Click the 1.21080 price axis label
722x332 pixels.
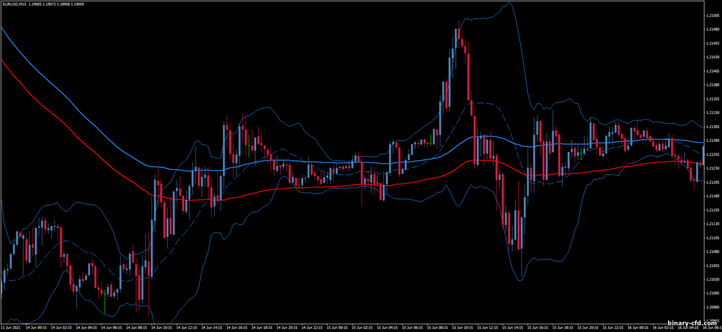712,252
